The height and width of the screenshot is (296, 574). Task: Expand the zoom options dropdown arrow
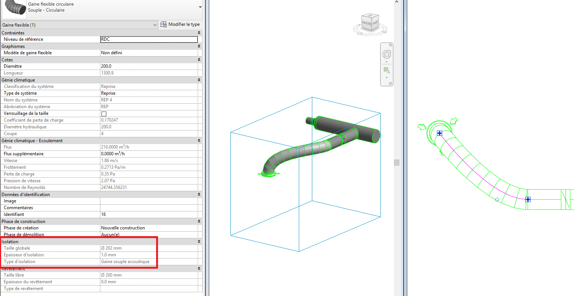coord(386,78)
